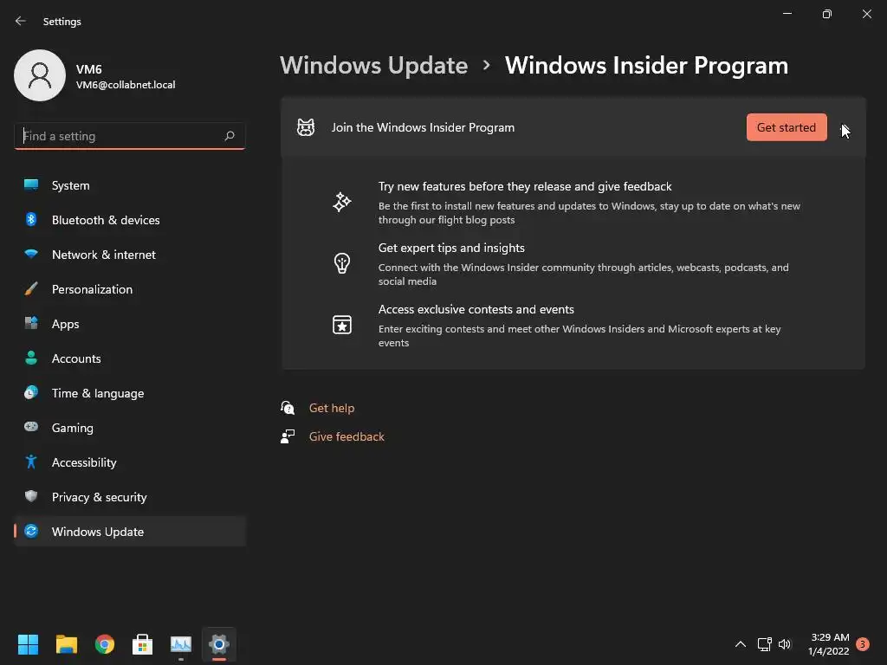Go to Network & internet settings

(x=130, y=255)
